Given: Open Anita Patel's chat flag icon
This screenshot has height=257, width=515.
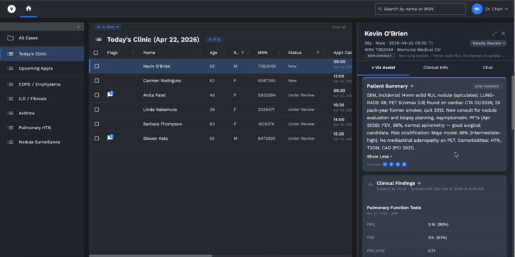Looking at the screenshot, I should pyautogui.click(x=111, y=94).
